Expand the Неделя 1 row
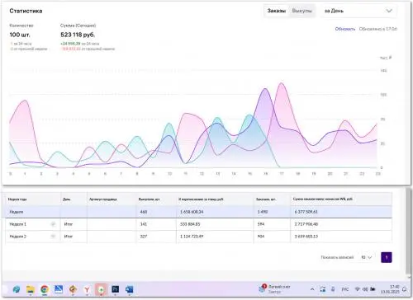 pyautogui.click(x=53, y=224)
